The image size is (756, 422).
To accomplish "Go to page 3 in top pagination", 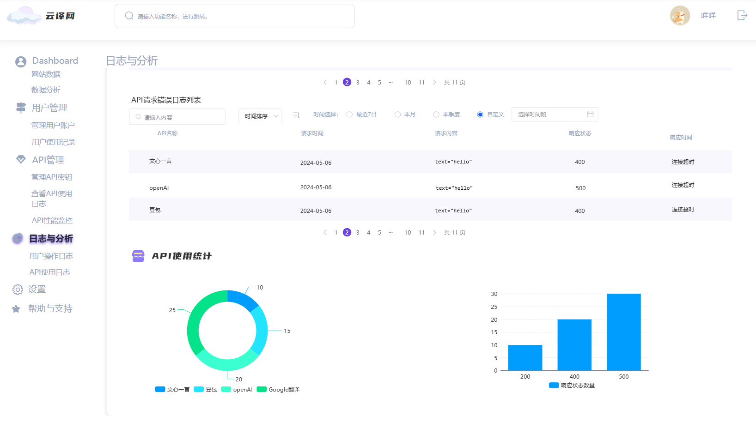I will coord(358,82).
